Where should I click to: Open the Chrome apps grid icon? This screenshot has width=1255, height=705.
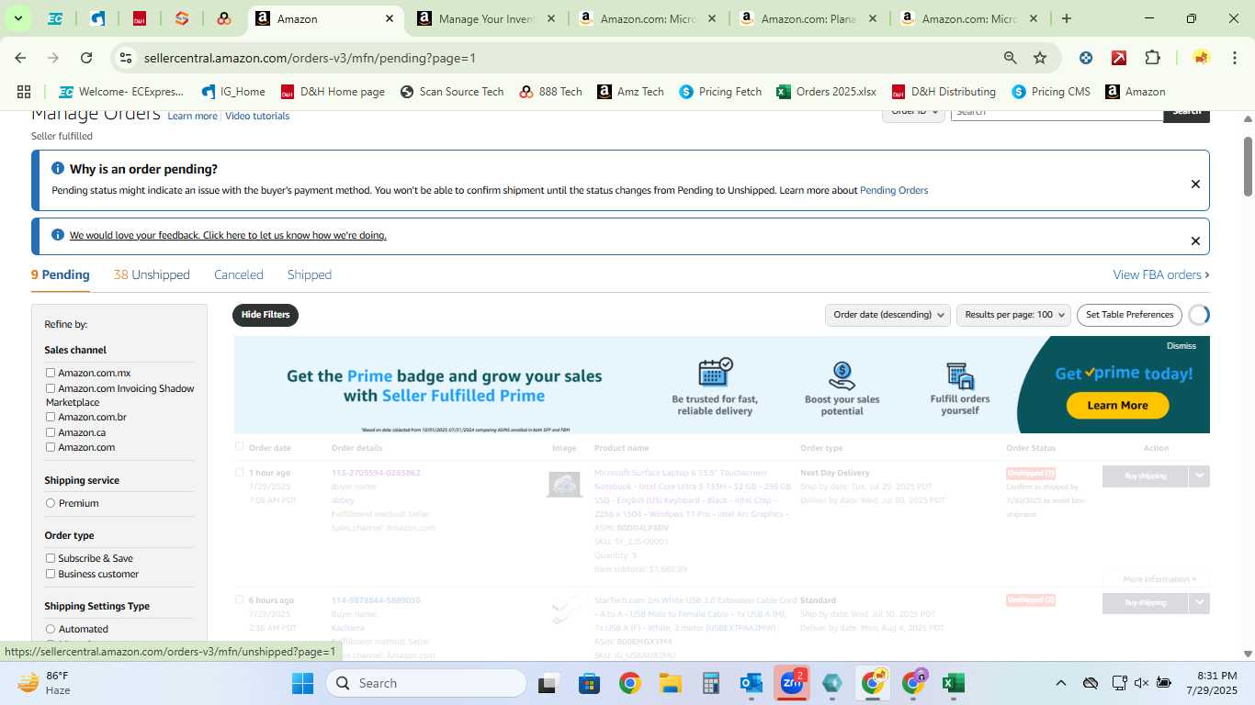coord(24,92)
